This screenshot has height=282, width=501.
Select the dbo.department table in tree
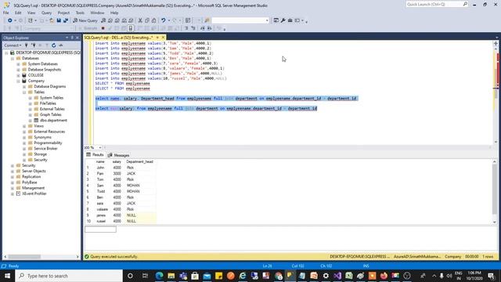point(53,121)
